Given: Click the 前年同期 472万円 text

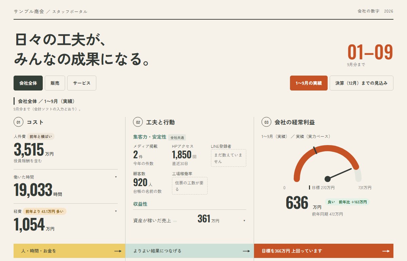Looking at the screenshot, I should pyautogui.click(x=327, y=214).
